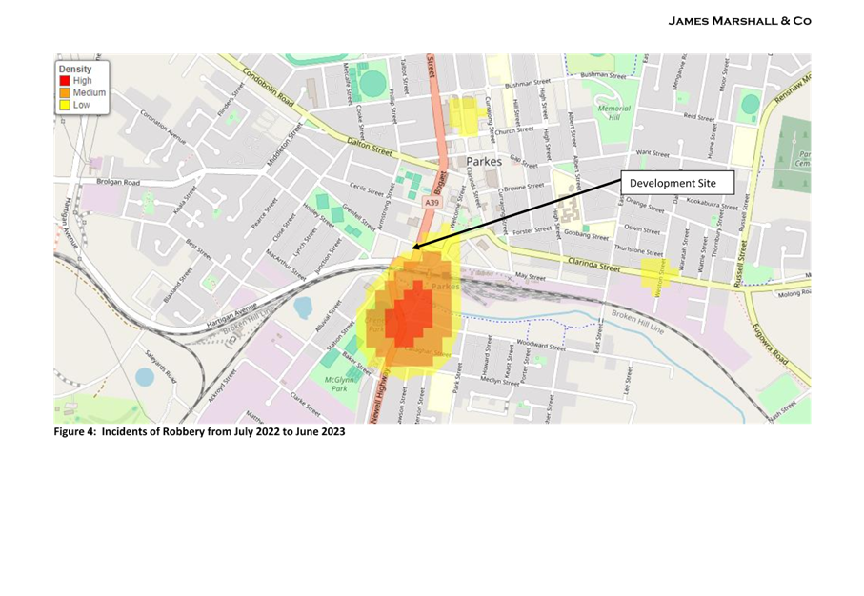Click the James Marshall & Co header
The height and width of the screenshot is (596, 864).
[739, 21]
